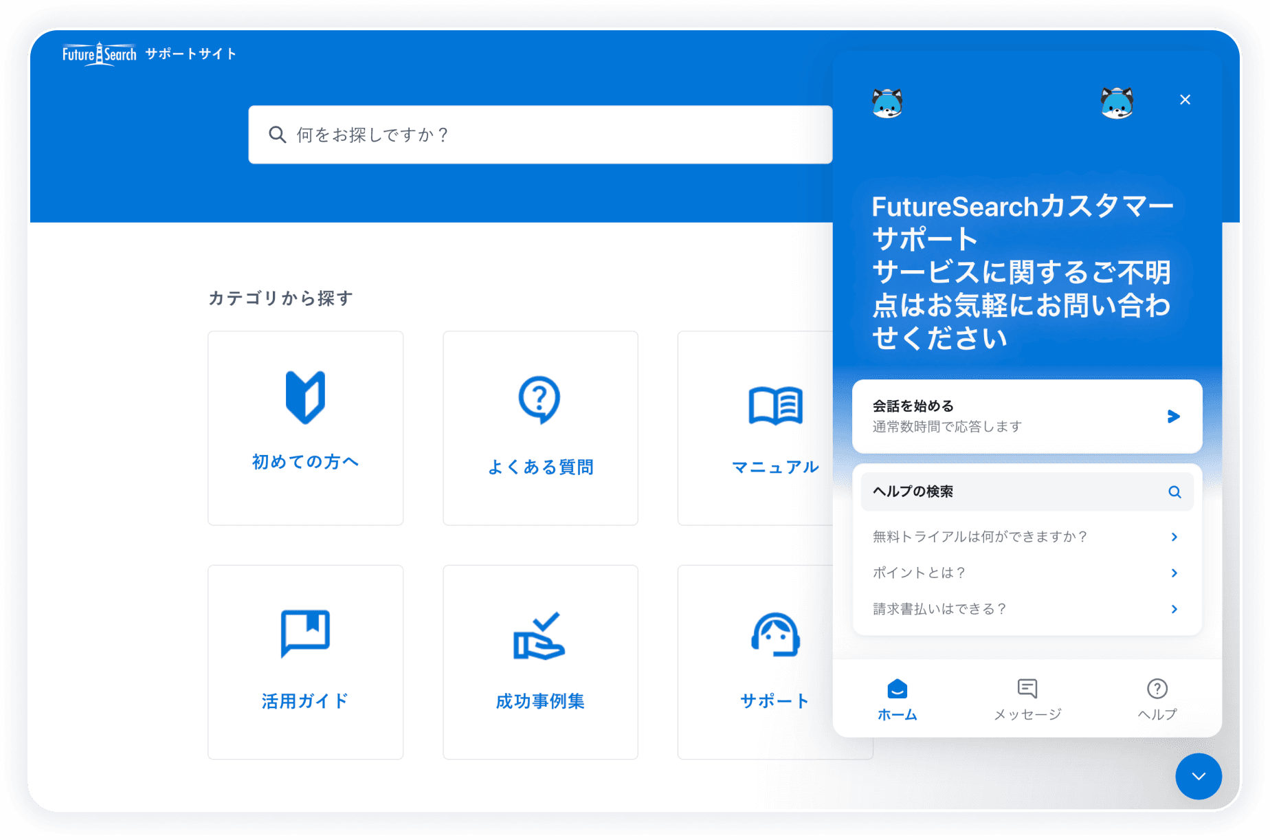
Task: Open the 活用ガイド bookmark chat icon
Action: [x=305, y=633]
